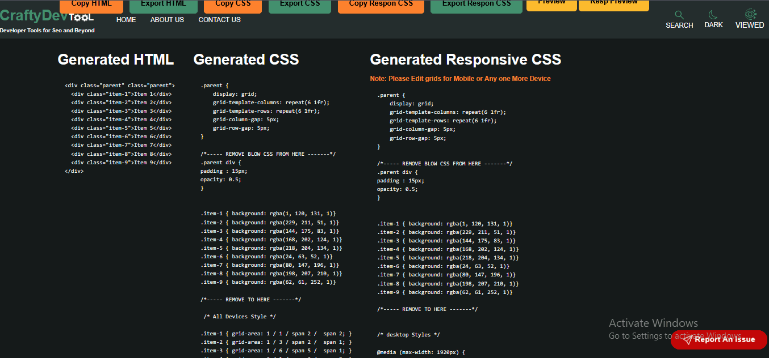
Task: Click .item-2 grid-area line in Generated CSS
Action: click(276, 342)
